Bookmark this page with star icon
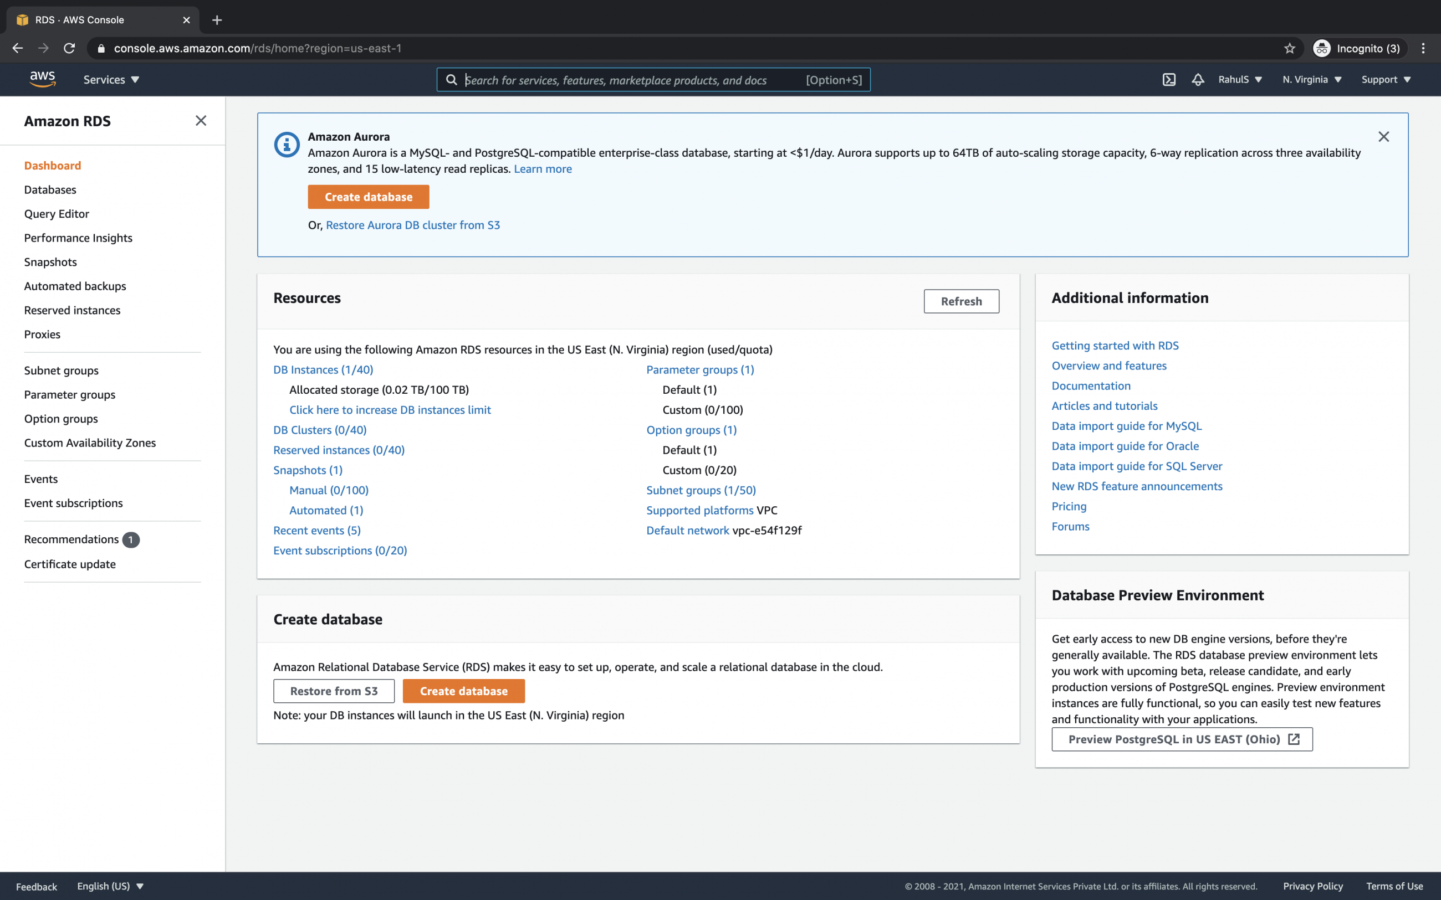This screenshot has height=900, width=1441. pyautogui.click(x=1289, y=49)
